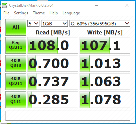The image size is (136, 124).
Task: Open the drive dropdown showing G: 60%
Action: (100, 23)
